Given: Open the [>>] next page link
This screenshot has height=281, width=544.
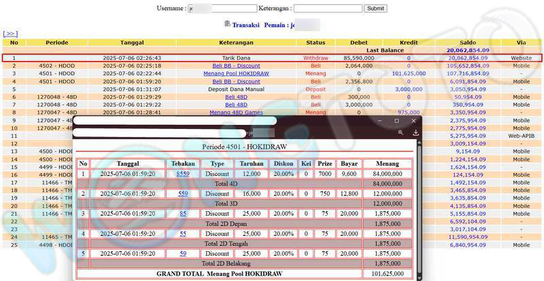Looking at the screenshot, I should point(10,33).
